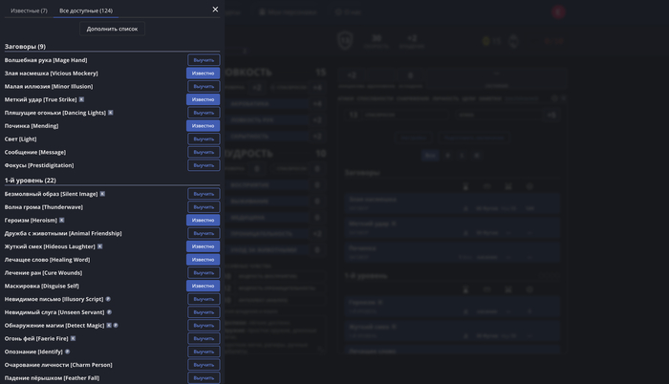The image size is (669, 384).
Task: Toggle off known status for Vicious Mockery
Action: tap(204, 74)
